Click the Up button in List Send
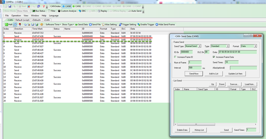The height and width of the screenshot is (139, 266). click(x=213, y=84)
